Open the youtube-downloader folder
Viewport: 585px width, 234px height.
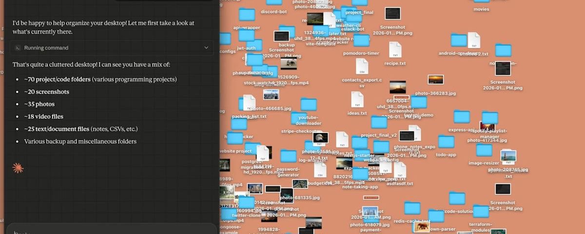tap(308, 105)
